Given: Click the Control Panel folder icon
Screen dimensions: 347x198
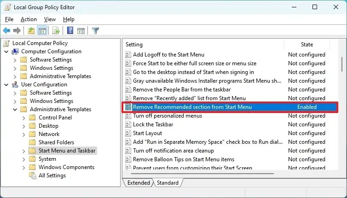Looking at the screenshot, I should (x=32, y=118).
